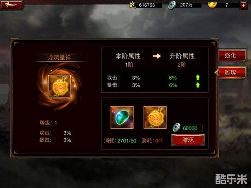
Task: Tap the arrow between 本阶属性 and 升阶属性
Action: pyautogui.click(x=156, y=56)
